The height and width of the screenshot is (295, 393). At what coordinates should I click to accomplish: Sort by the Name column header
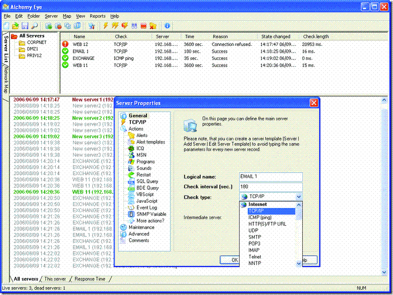click(x=79, y=36)
